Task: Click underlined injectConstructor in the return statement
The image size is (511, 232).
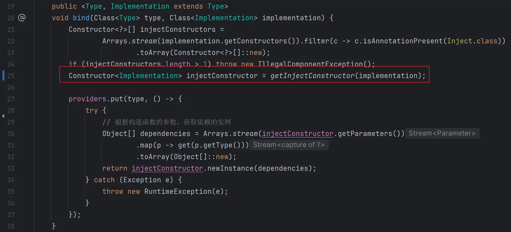Action: (x=167, y=168)
